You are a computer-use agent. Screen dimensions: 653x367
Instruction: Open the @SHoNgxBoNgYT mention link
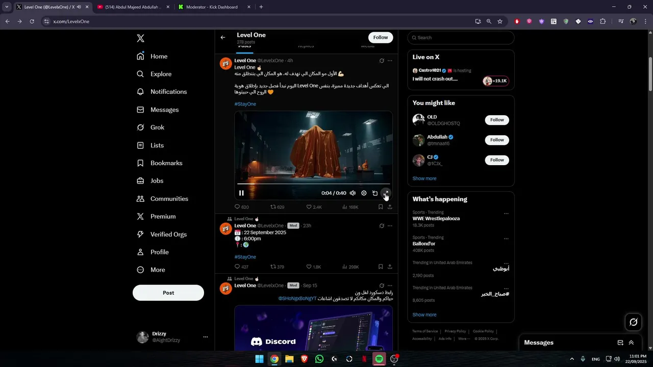tap(297, 298)
